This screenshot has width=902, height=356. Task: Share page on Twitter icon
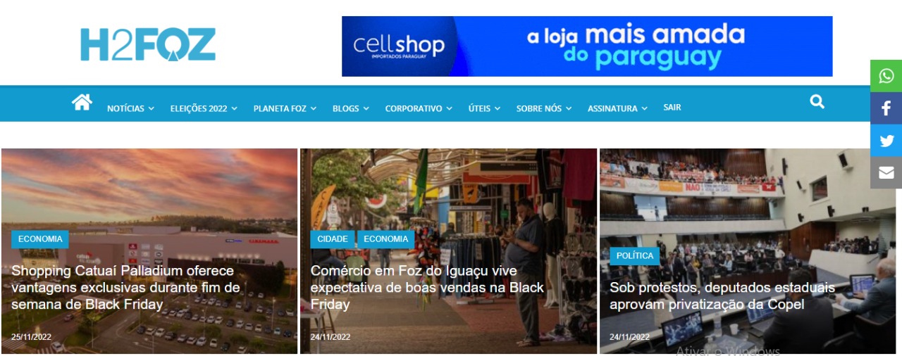[x=886, y=141]
